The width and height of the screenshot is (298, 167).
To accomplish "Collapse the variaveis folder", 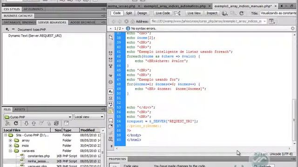I will [x=10, y=151].
